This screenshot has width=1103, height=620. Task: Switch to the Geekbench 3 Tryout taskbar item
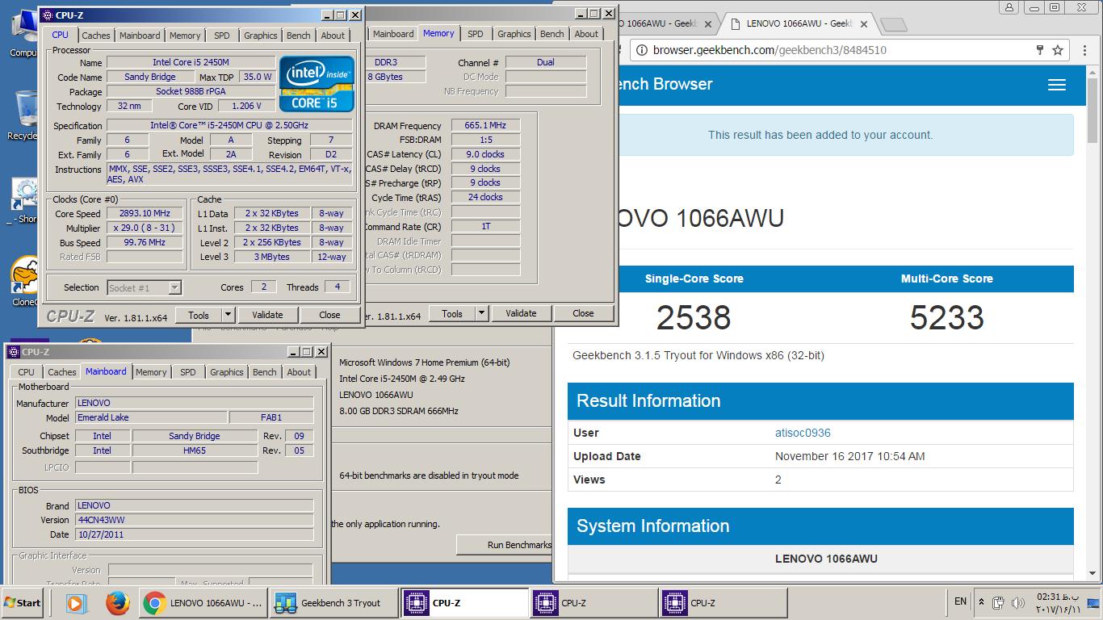click(333, 603)
